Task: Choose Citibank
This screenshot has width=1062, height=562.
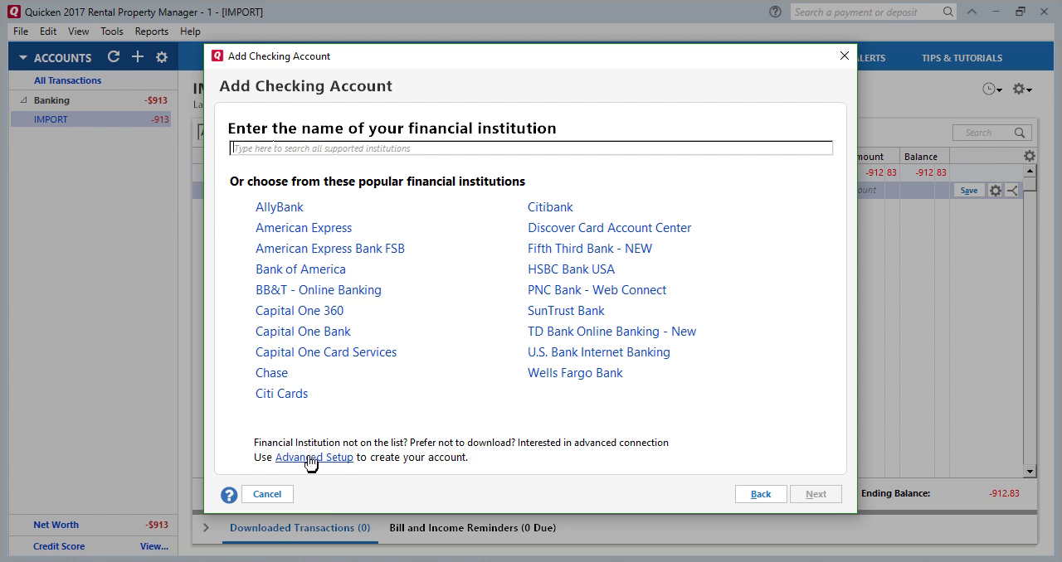Action: click(x=550, y=207)
